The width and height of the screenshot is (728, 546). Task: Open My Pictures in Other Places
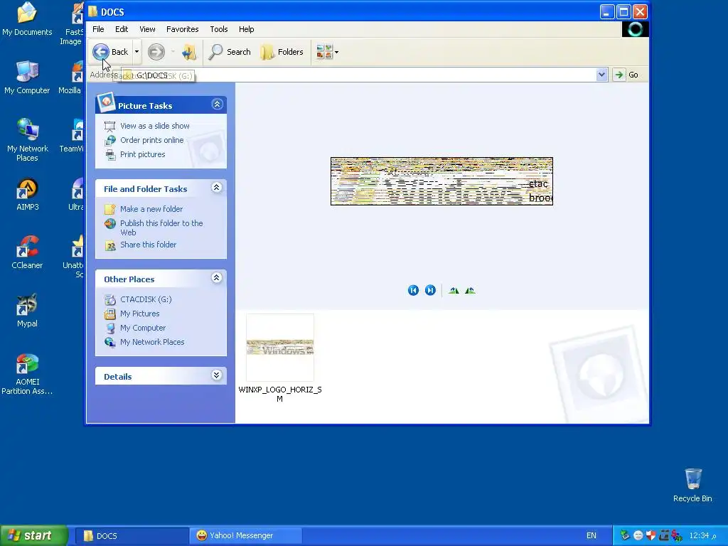click(x=139, y=314)
